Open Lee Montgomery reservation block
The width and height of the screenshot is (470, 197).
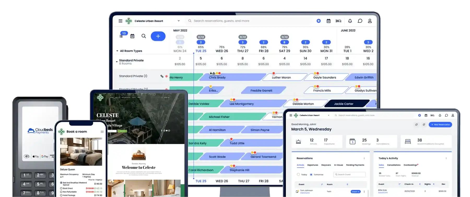pos(253,104)
